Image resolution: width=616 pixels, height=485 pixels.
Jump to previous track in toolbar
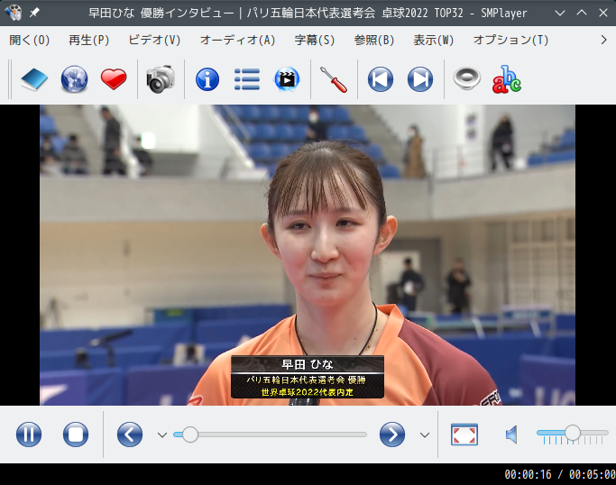point(381,79)
